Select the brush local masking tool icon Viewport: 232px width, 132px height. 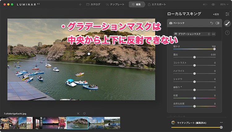227,23
